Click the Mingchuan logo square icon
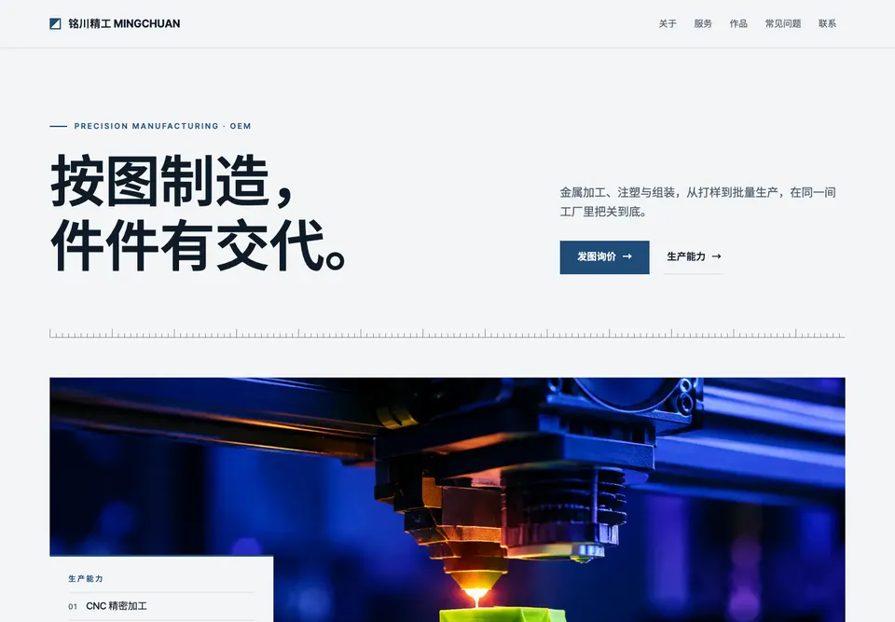This screenshot has height=622, width=895. pos(55,23)
